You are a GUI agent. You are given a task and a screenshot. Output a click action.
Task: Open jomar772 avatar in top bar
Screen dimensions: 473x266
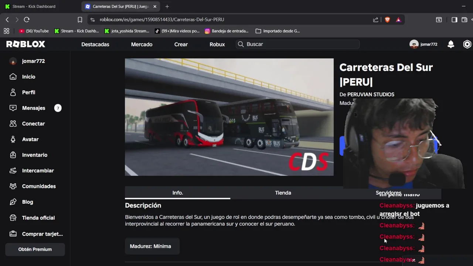click(x=414, y=44)
